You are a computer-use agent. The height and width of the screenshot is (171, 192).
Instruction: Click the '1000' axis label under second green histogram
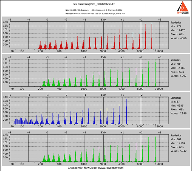(x=84, y=164)
